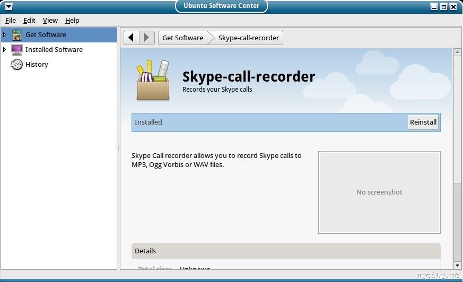Click the Installed Software monitor icon
The height and width of the screenshot is (282, 463).
click(x=17, y=49)
